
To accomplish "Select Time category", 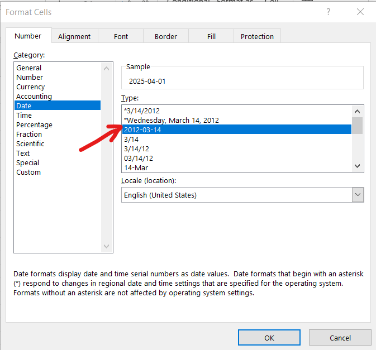I will pyautogui.click(x=58, y=115).
